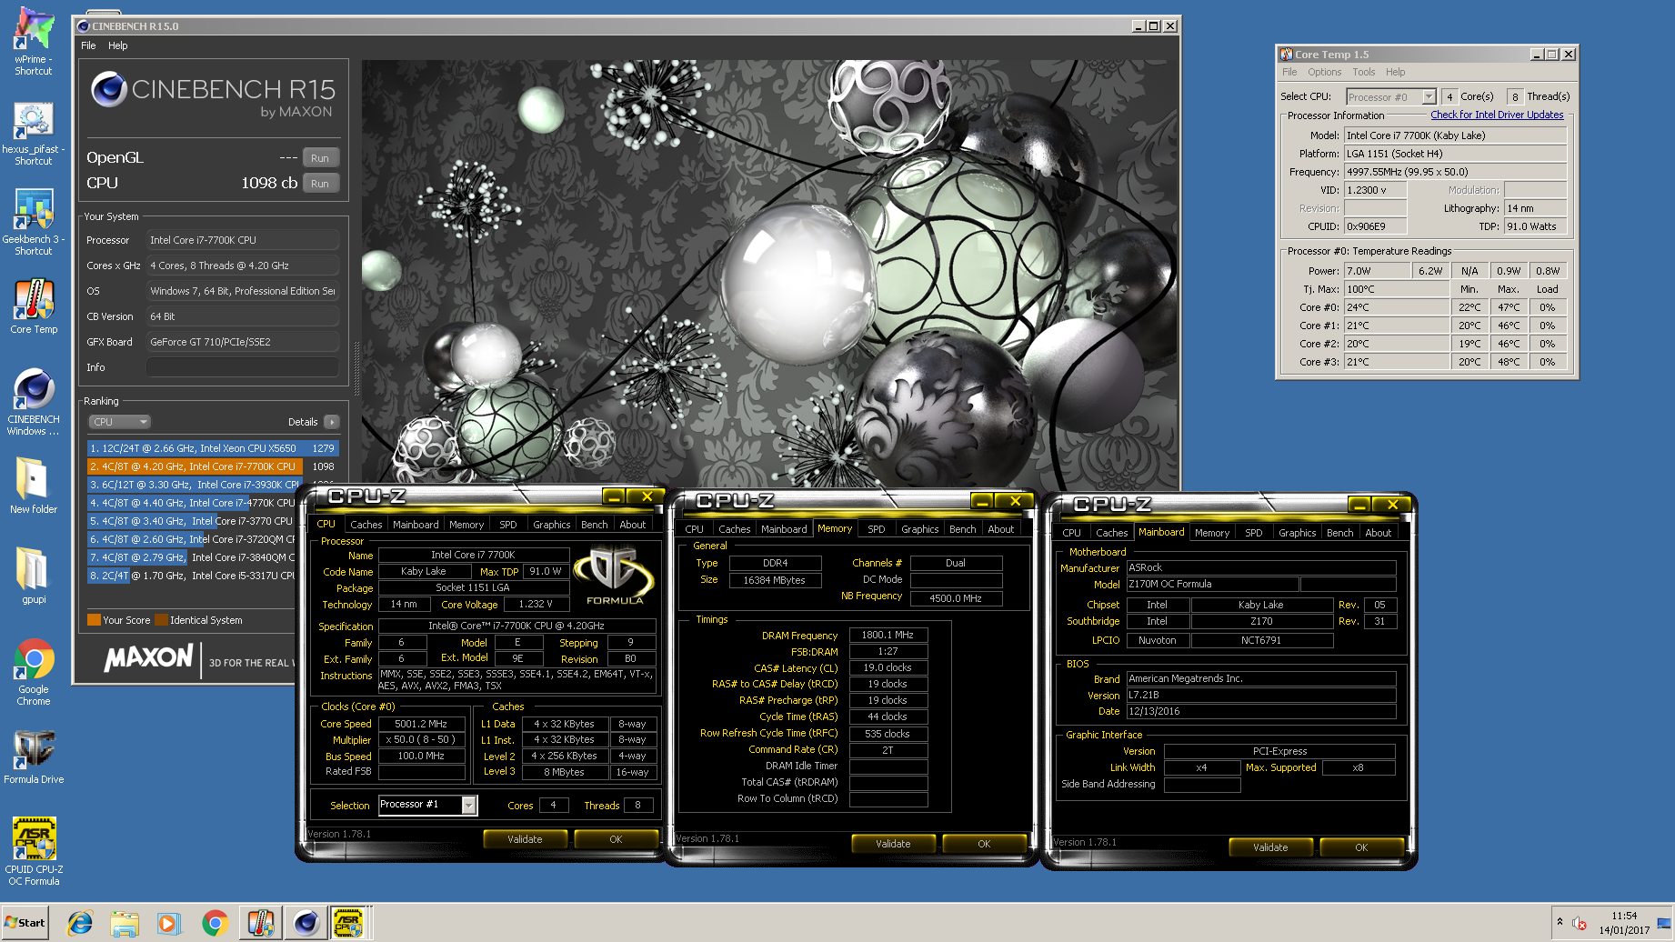Open the CPU ranking dropdown

click(x=120, y=422)
